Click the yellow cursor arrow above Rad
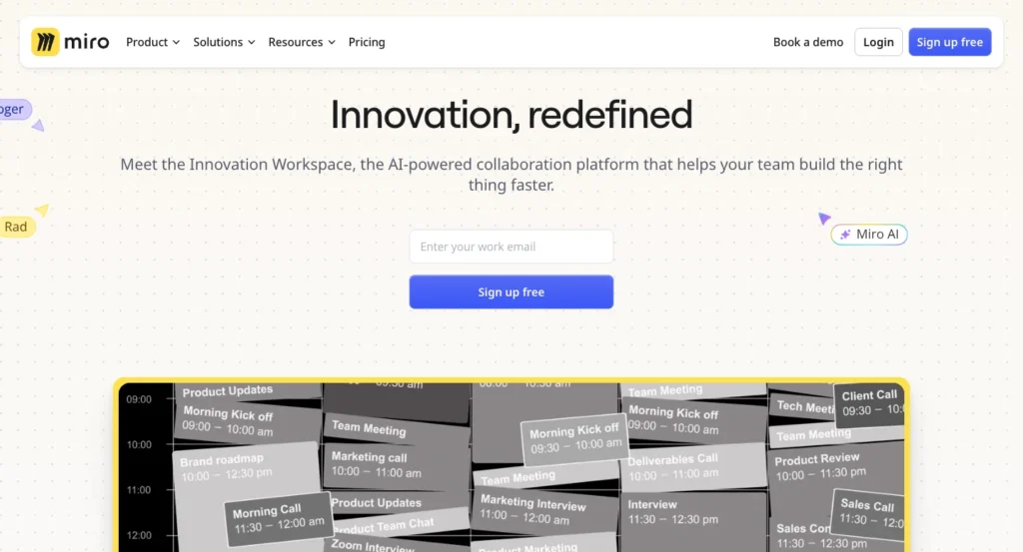1023x552 pixels. (x=42, y=210)
